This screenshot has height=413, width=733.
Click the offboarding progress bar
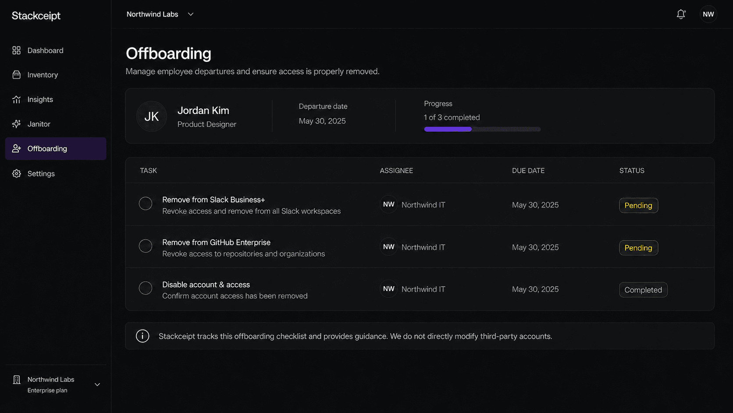pyautogui.click(x=482, y=129)
